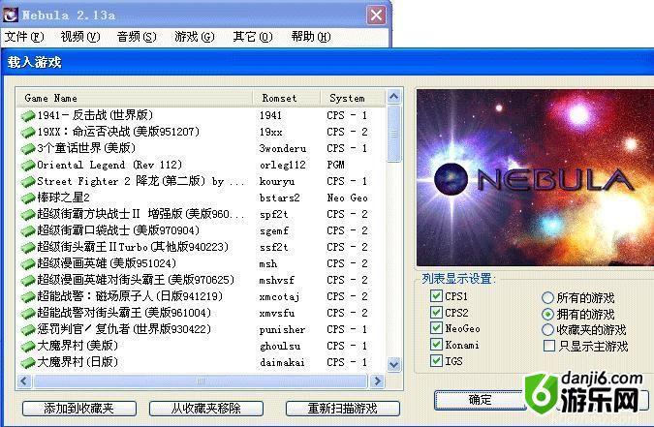Sort list by Game Name column header
Screen dimensions: 654x427
135,99
